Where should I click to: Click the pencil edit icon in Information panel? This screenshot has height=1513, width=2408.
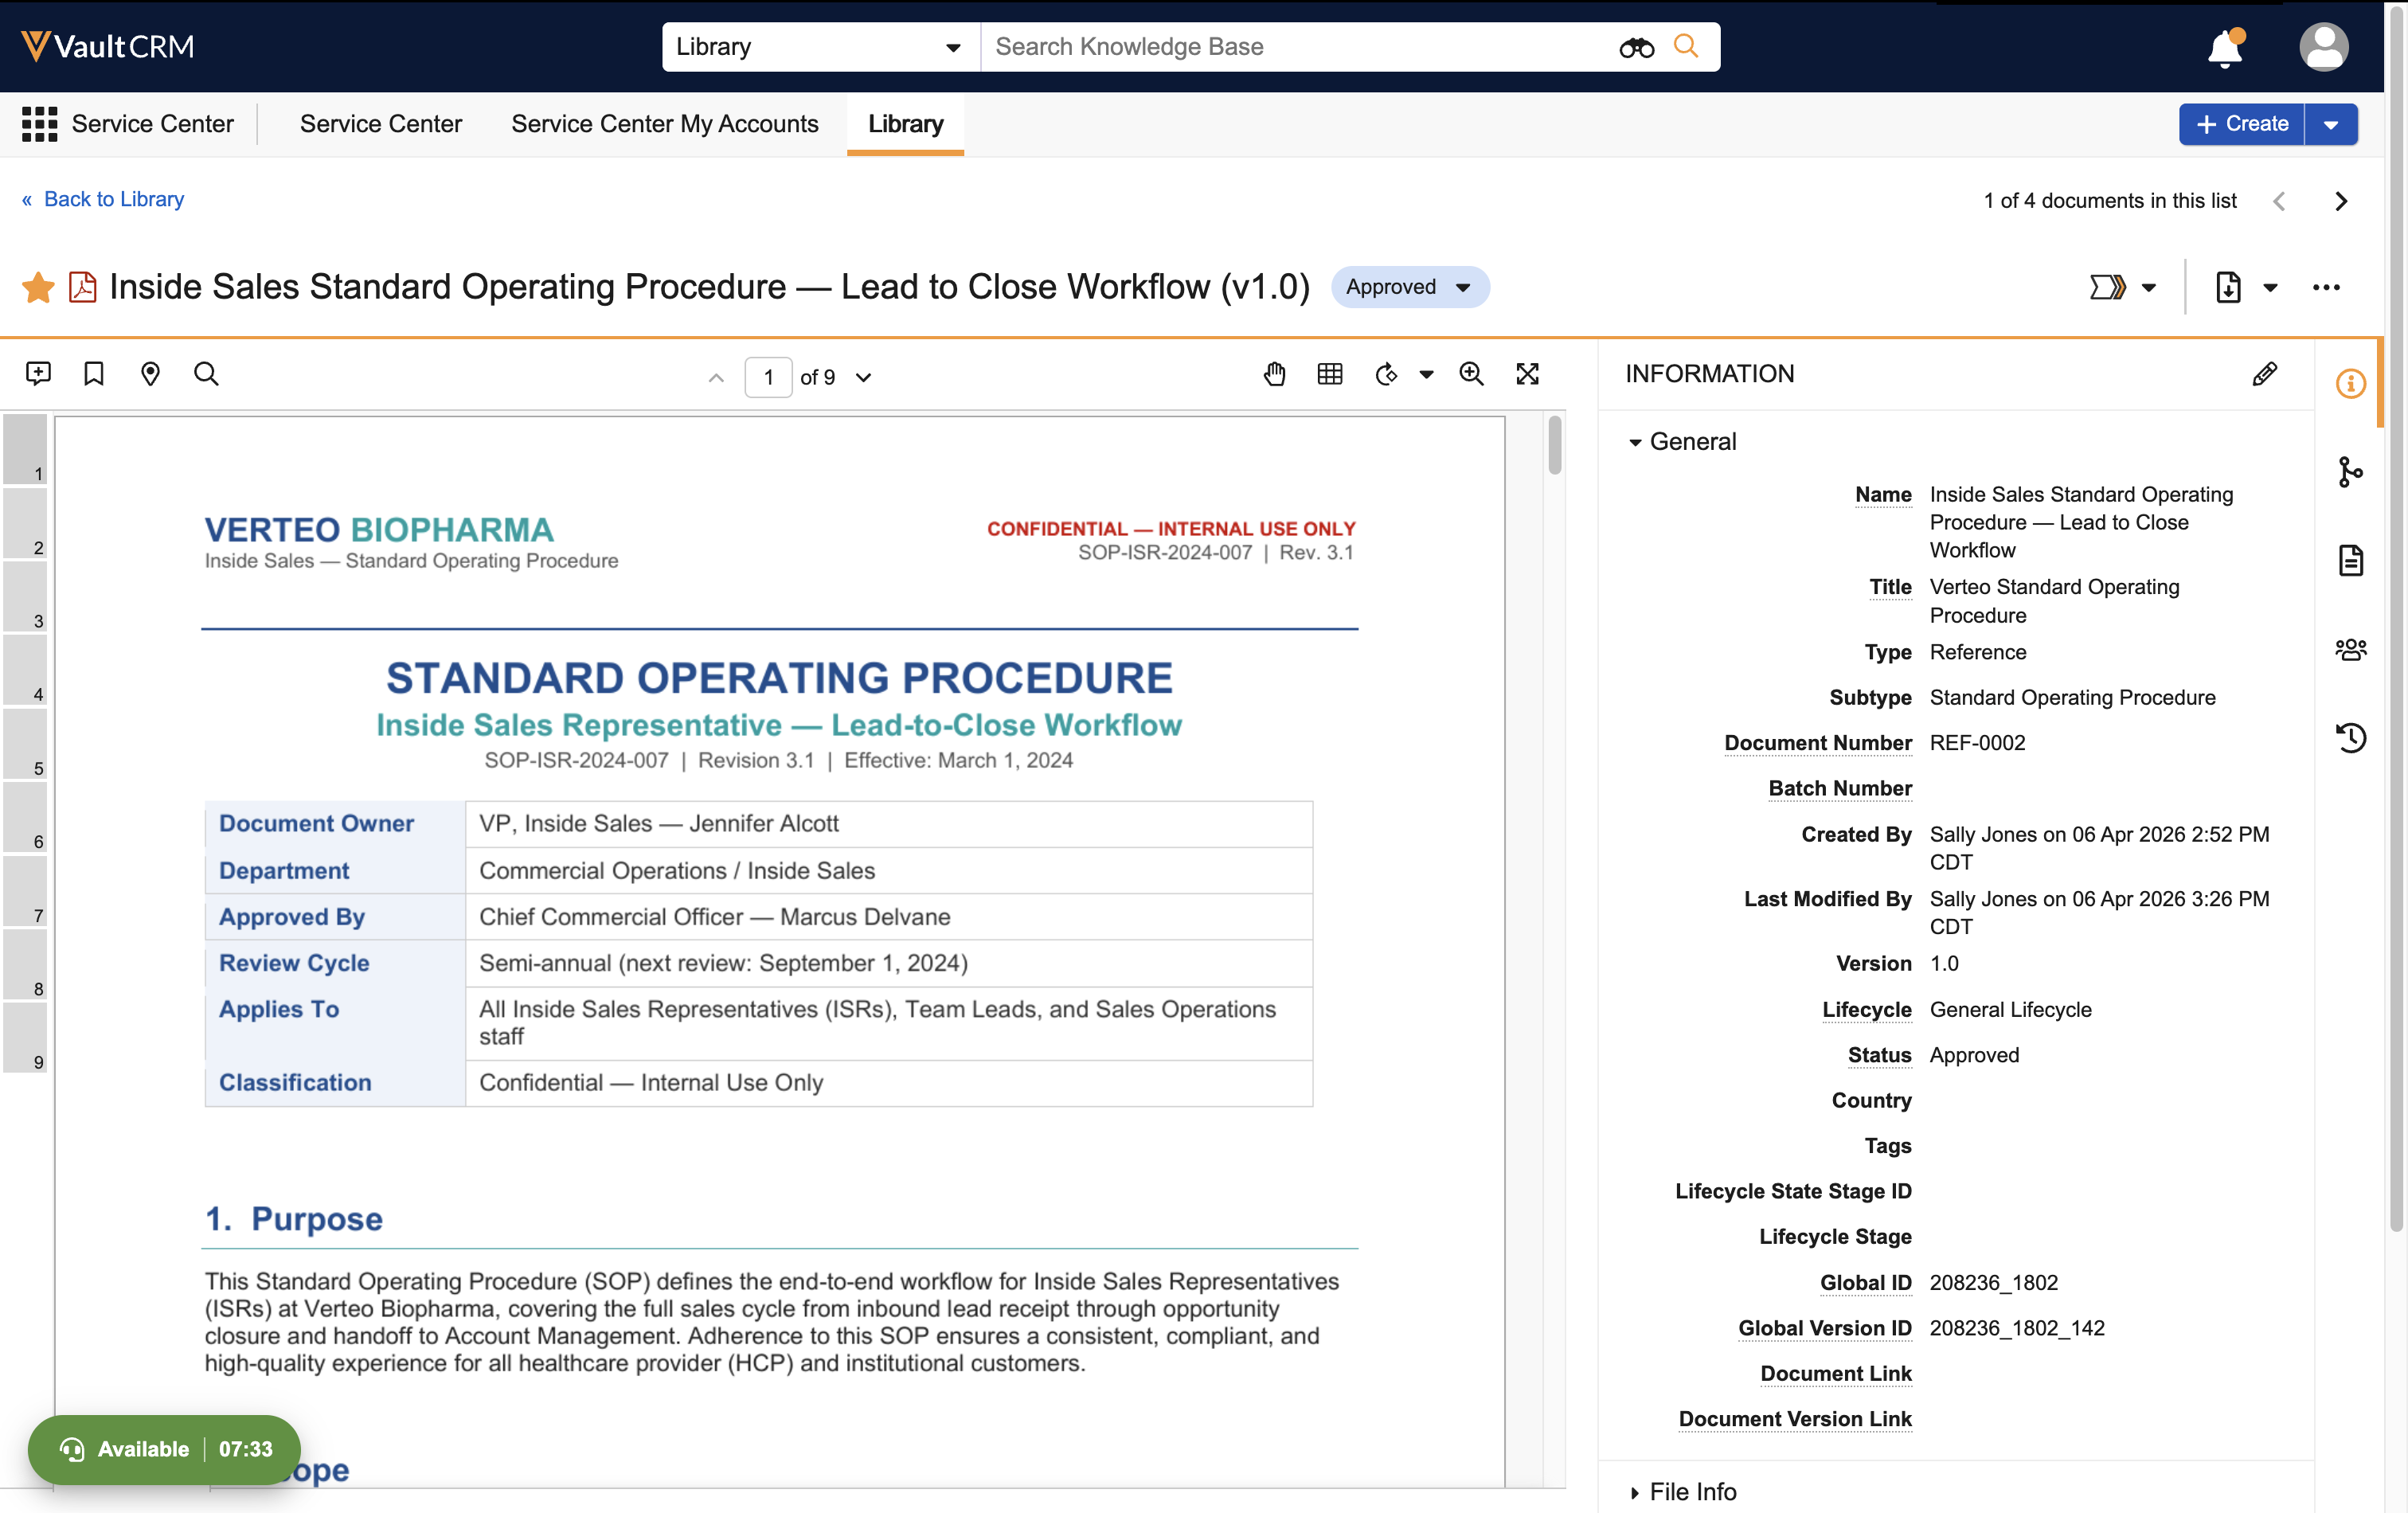pyautogui.click(x=2264, y=374)
